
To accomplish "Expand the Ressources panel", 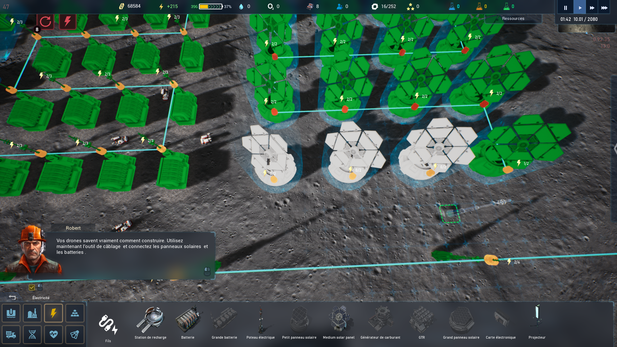I will click(513, 19).
